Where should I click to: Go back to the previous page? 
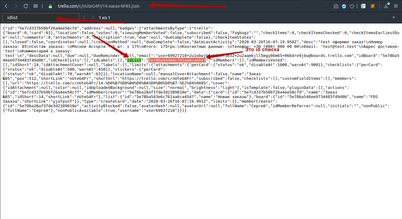coord(6,6)
